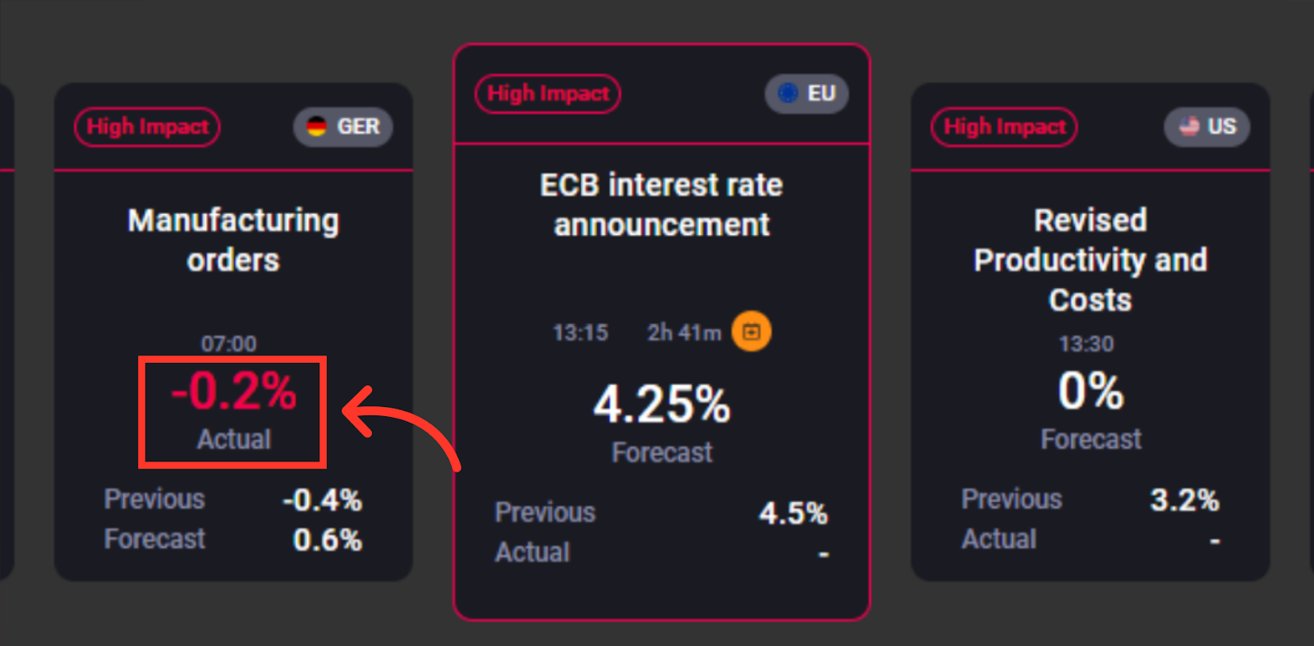This screenshot has width=1314, height=646.
Task: Click the 2h 41m countdown timer
Action: click(684, 332)
